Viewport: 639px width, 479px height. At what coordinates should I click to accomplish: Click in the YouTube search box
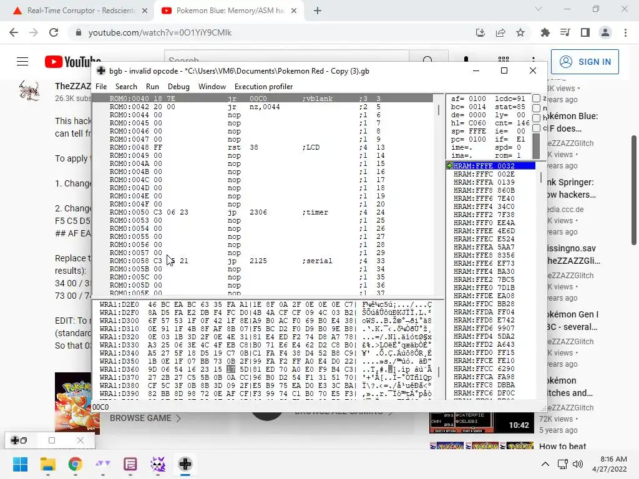click(x=286, y=60)
